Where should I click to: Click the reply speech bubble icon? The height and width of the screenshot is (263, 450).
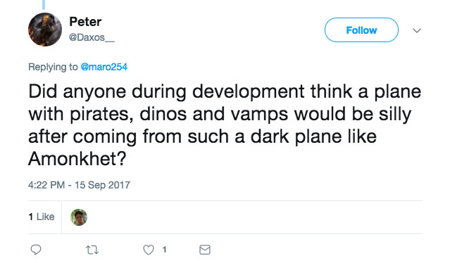point(36,250)
